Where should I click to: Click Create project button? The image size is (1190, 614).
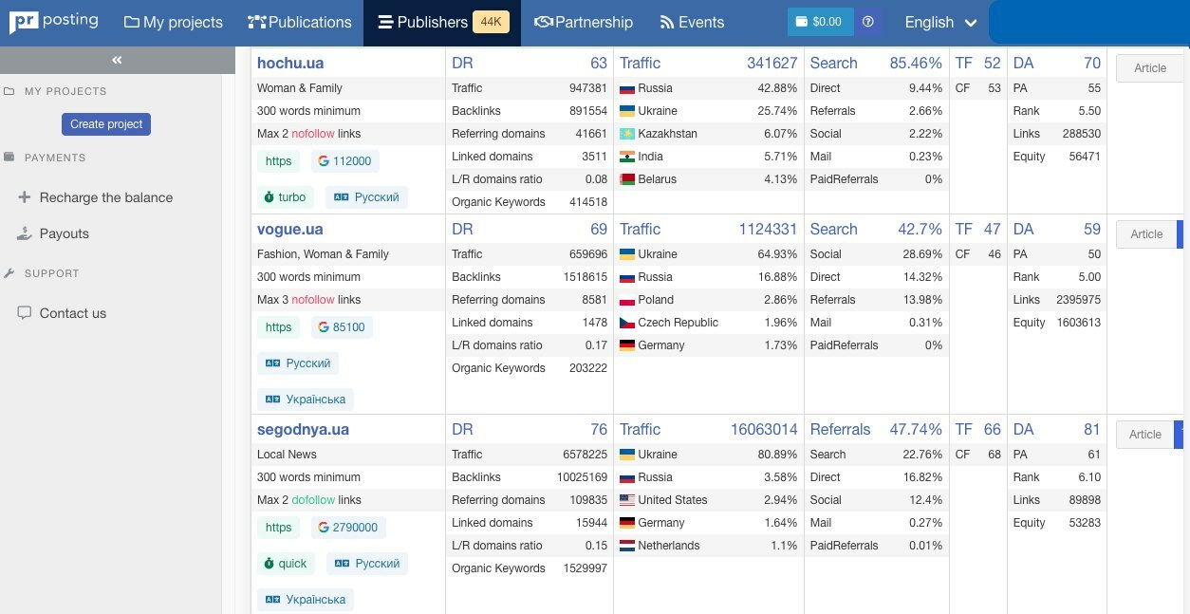(x=106, y=124)
